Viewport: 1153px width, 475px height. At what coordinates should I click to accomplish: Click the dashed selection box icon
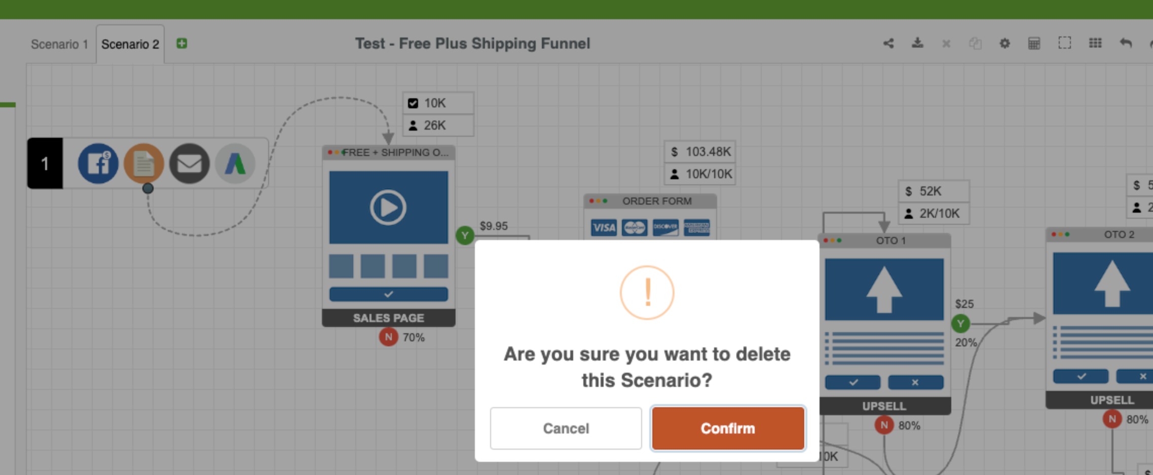1064,43
